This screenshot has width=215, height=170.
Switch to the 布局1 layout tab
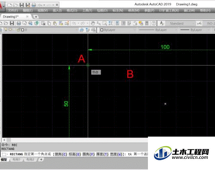coord(16,159)
